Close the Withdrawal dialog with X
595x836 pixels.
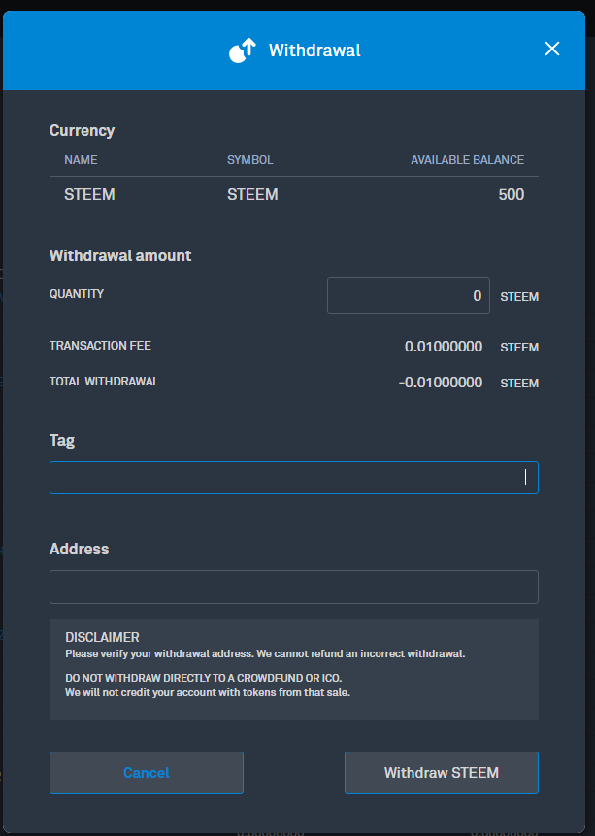coord(552,50)
